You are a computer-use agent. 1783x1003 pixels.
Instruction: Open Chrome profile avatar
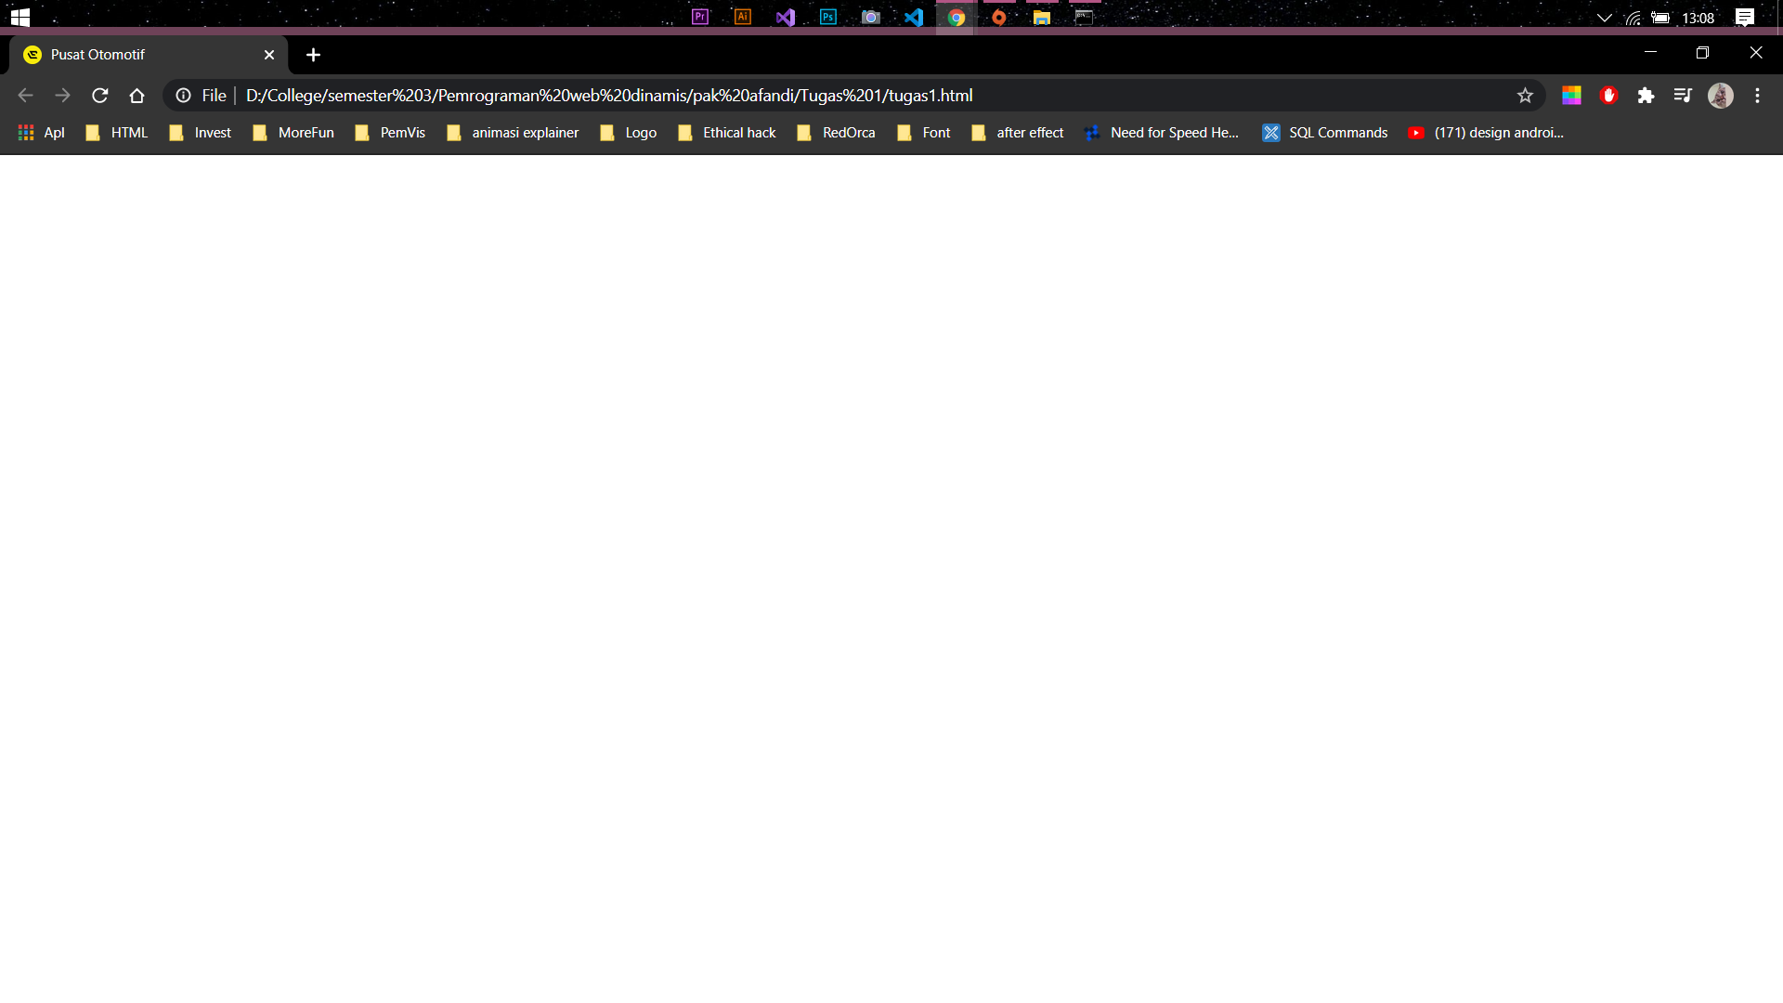coord(1721,96)
